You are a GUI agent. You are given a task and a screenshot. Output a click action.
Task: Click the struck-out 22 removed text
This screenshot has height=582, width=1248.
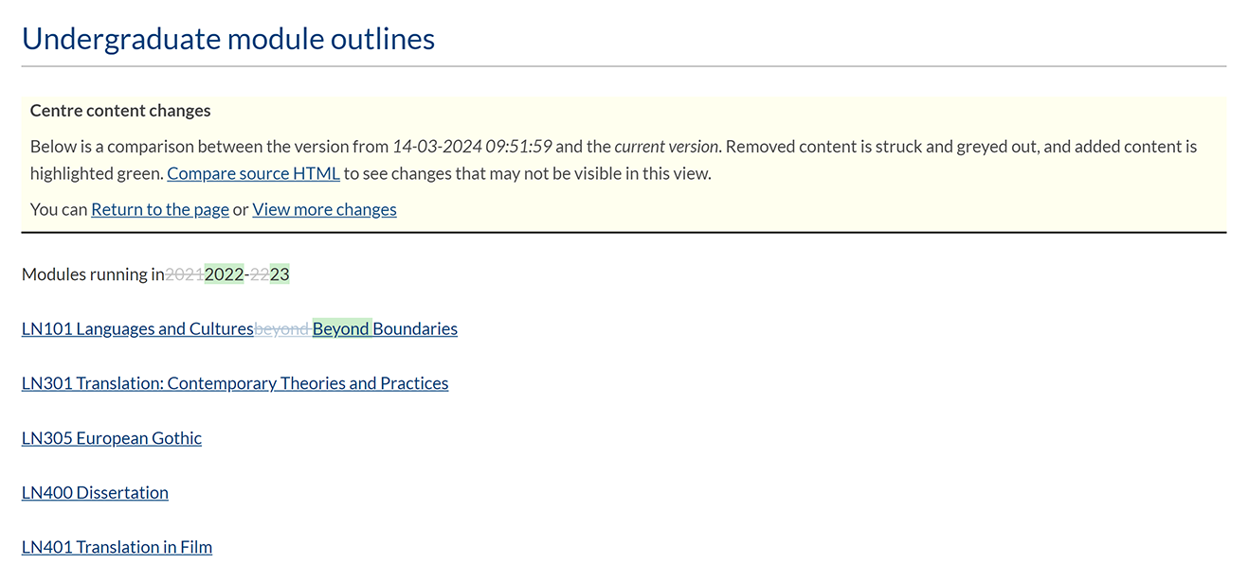pyautogui.click(x=260, y=275)
